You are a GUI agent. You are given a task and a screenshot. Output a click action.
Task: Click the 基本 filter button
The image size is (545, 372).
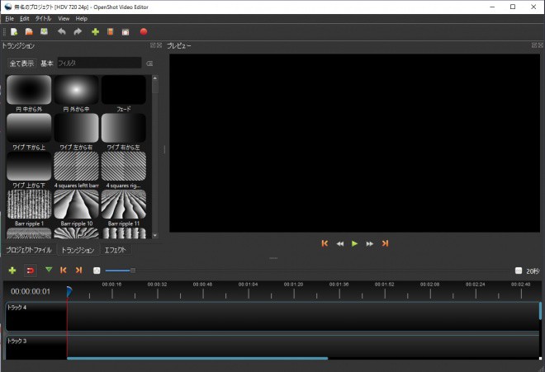pyautogui.click(x=47, y=64)
